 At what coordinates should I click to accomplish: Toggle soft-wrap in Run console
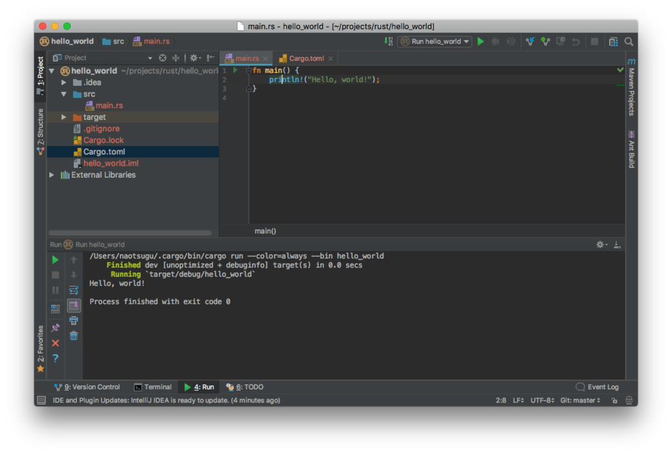(x=73, y=290)
